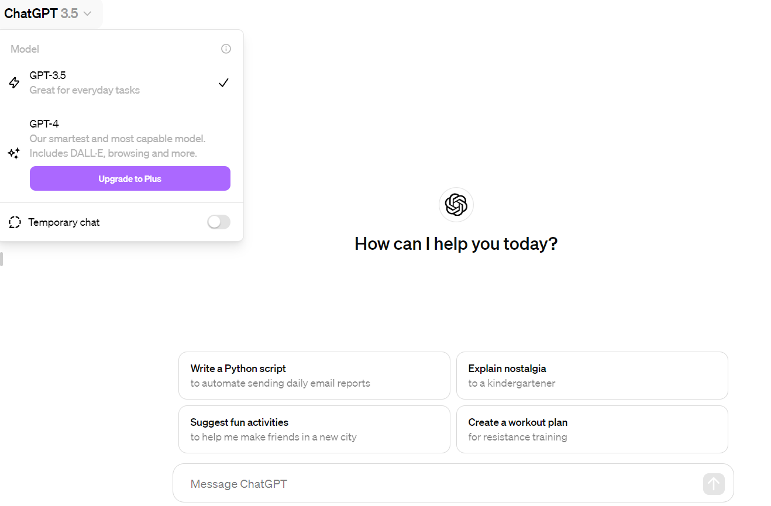The height and width of the screenshot is (506, 771).
Task: Click the OpenAI logo in the center
Action: click(456, 205)
